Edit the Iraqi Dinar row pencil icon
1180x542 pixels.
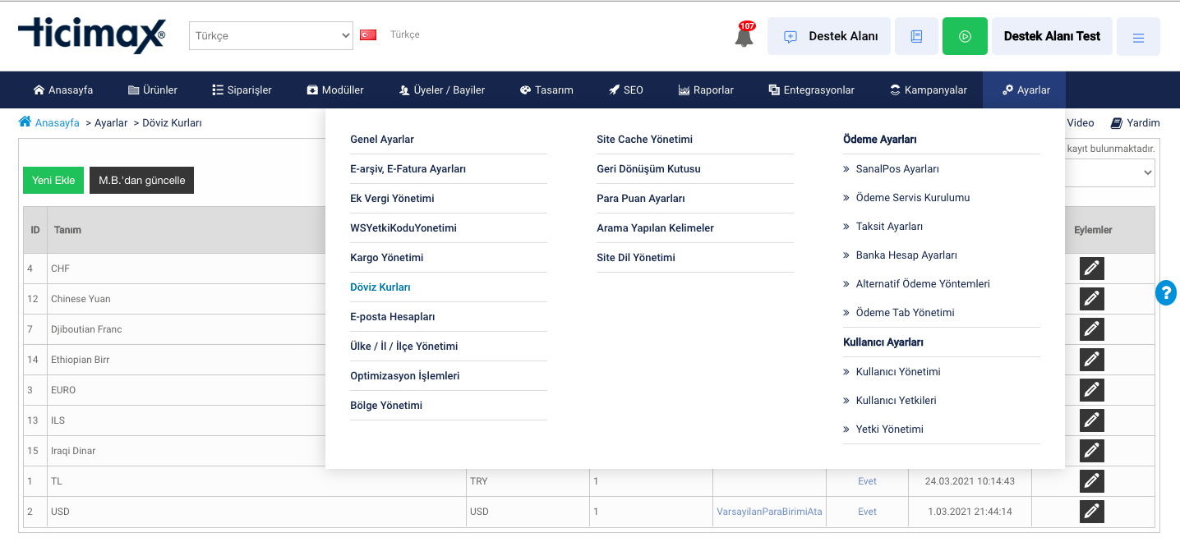(x=1092, y=451)
